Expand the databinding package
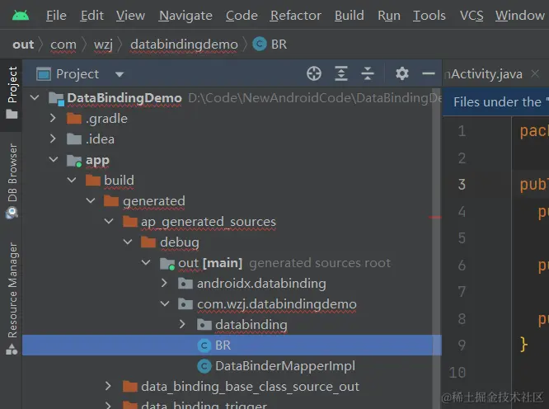Image resolution: width=549 pixels, height=409 pixels. pyautogui.click(x=182, y=324)
